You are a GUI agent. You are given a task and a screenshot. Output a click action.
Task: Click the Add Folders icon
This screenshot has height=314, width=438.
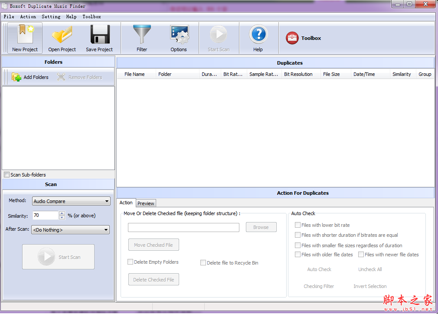pos(16,77)
